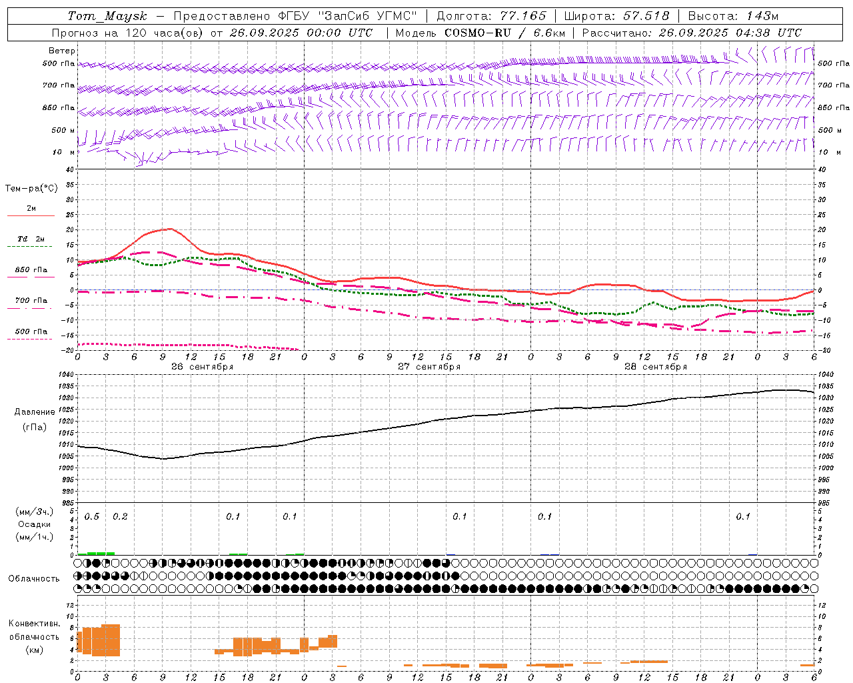The width and height of the screenshot is (853, 683).
Task: Select the 0.2 precipitation amount value
Action: coord(120,517)
